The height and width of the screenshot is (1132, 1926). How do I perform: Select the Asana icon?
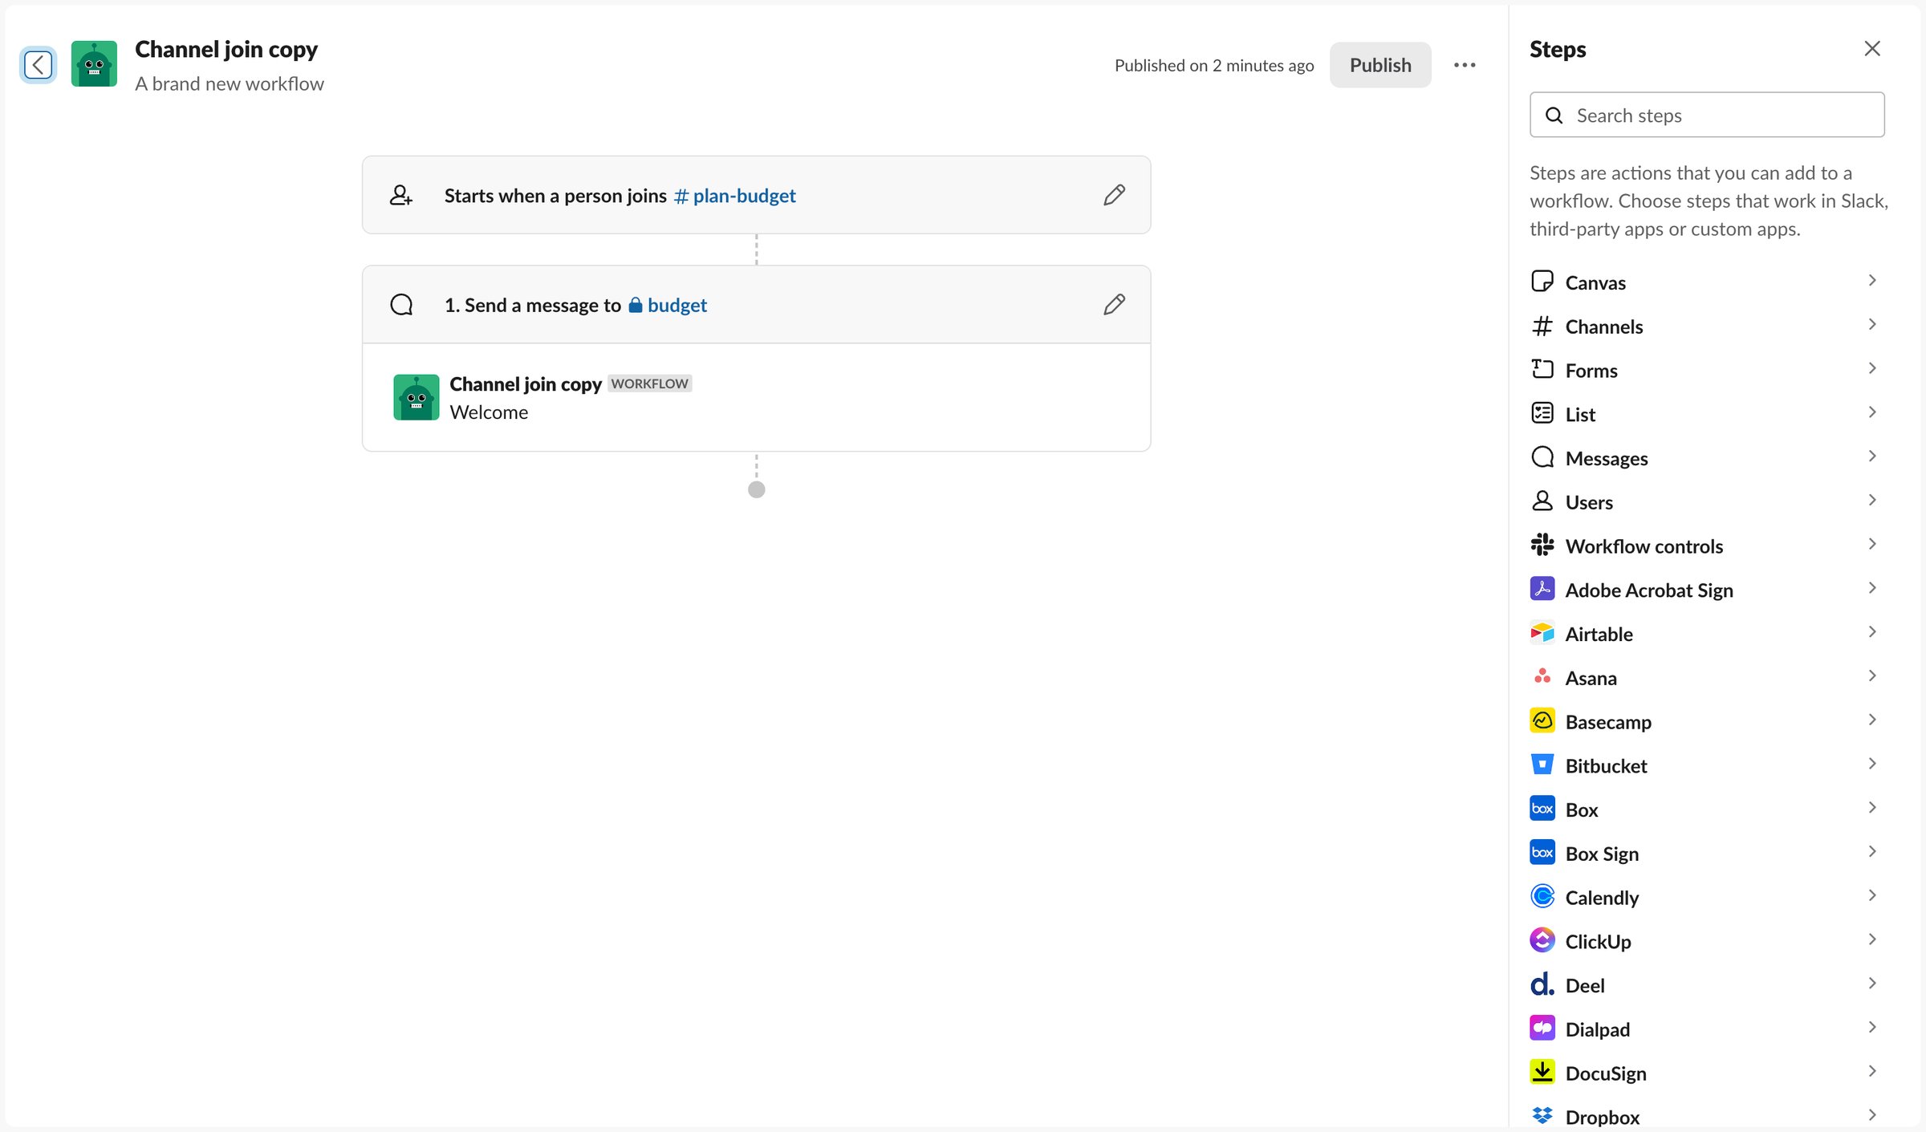[x=1542, y=677]
